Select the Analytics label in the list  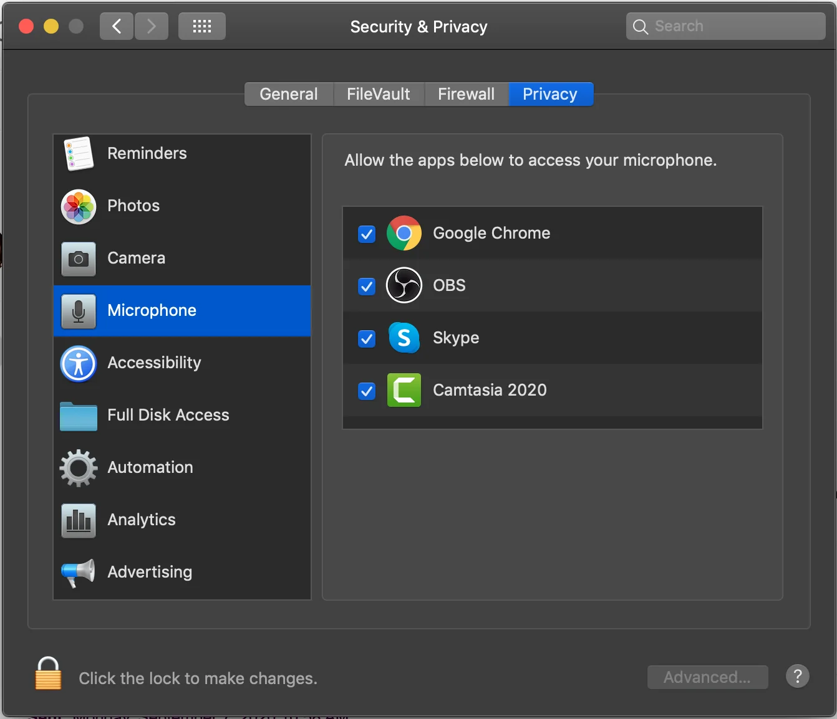[x=142, y=520]
